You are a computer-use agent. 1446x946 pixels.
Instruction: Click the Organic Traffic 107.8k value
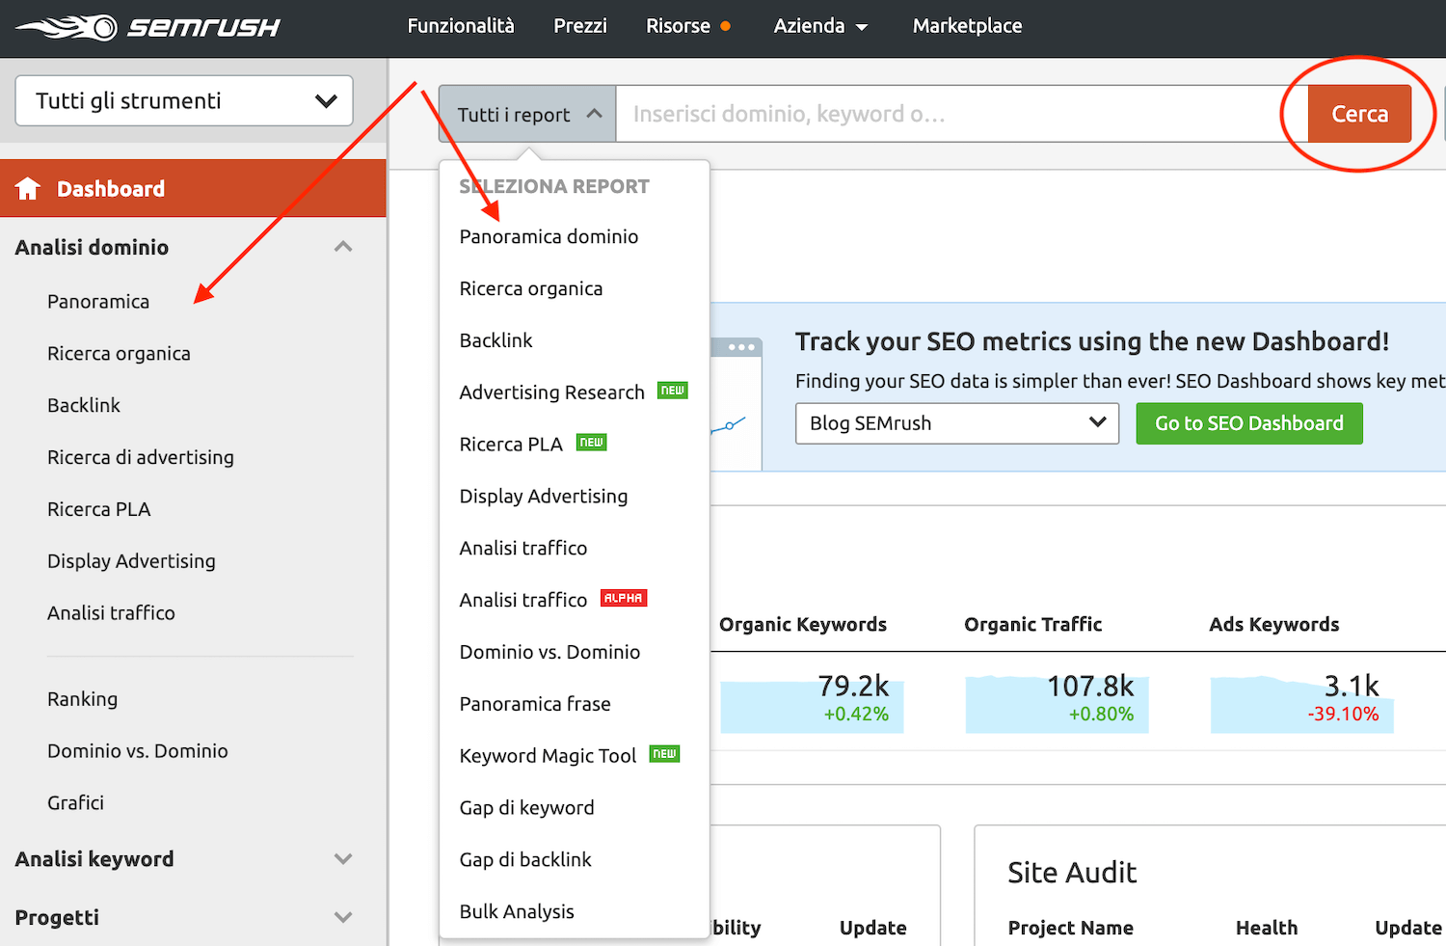[x=1090, y=686]
